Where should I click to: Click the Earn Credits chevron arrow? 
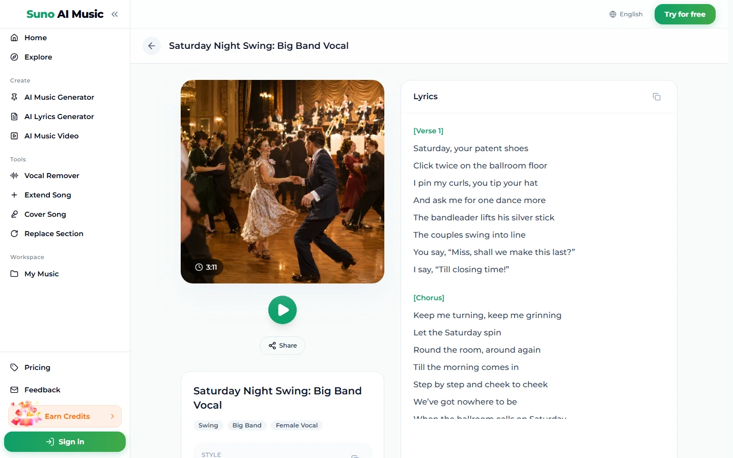click(112, 416)
